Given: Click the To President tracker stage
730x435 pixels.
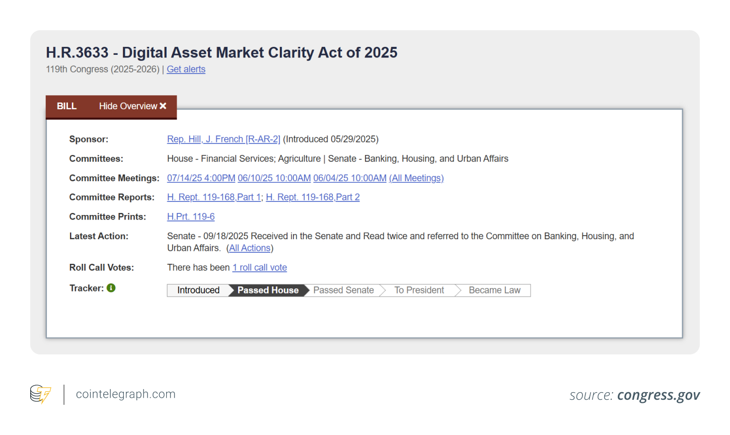Looking at the screenshot, I should point(419,291).
